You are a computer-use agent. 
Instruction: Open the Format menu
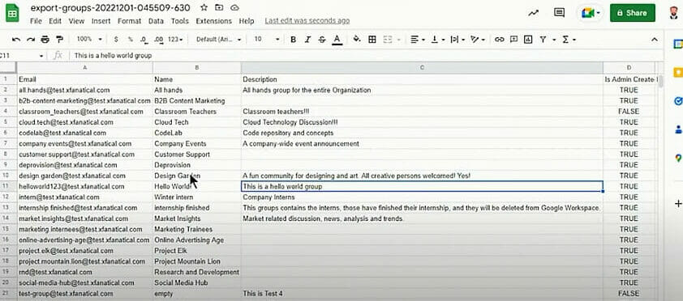(129, 21)
